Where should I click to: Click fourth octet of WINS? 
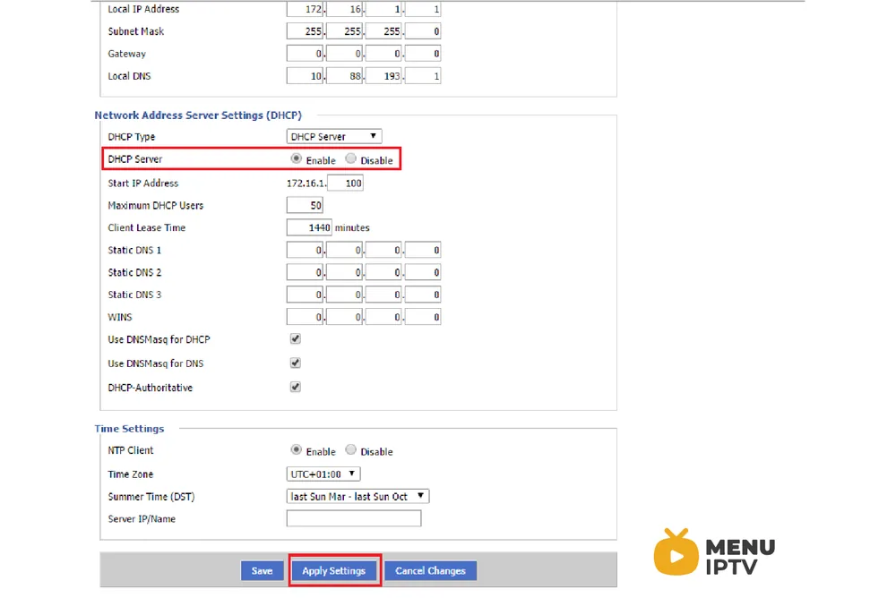point(423,317)
